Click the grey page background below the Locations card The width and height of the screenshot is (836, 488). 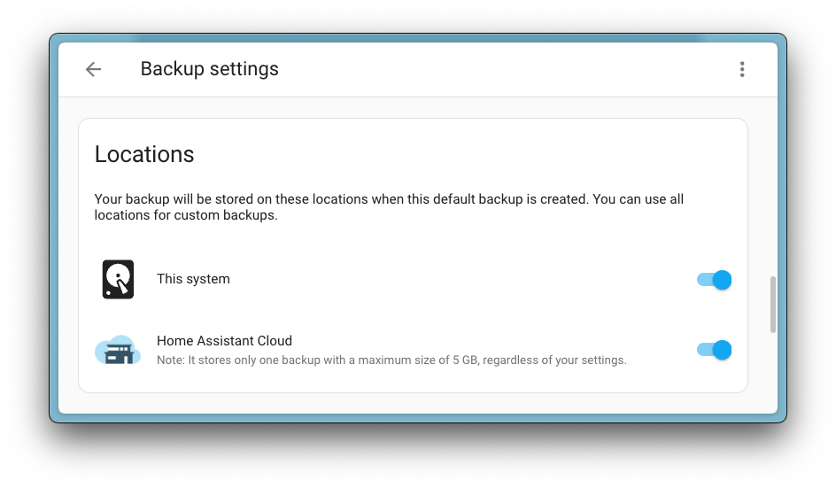point(413,403)
